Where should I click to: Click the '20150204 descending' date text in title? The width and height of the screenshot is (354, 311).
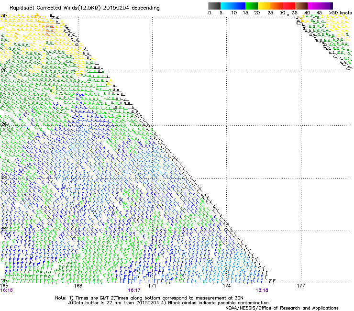tap(132, 8)
